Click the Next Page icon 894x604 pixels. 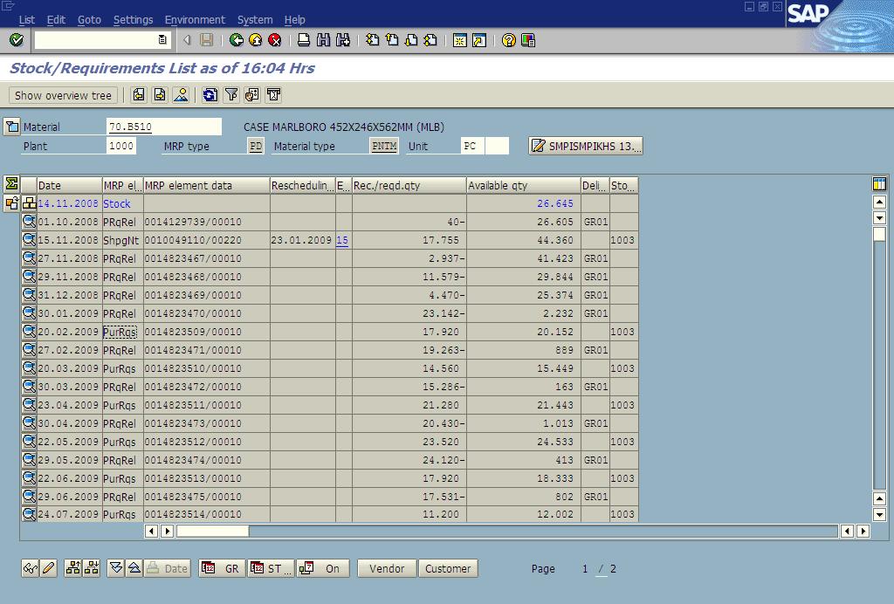click(x=411, y=40)
